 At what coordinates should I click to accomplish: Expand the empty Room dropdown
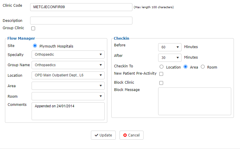click(x=68, y=96)
